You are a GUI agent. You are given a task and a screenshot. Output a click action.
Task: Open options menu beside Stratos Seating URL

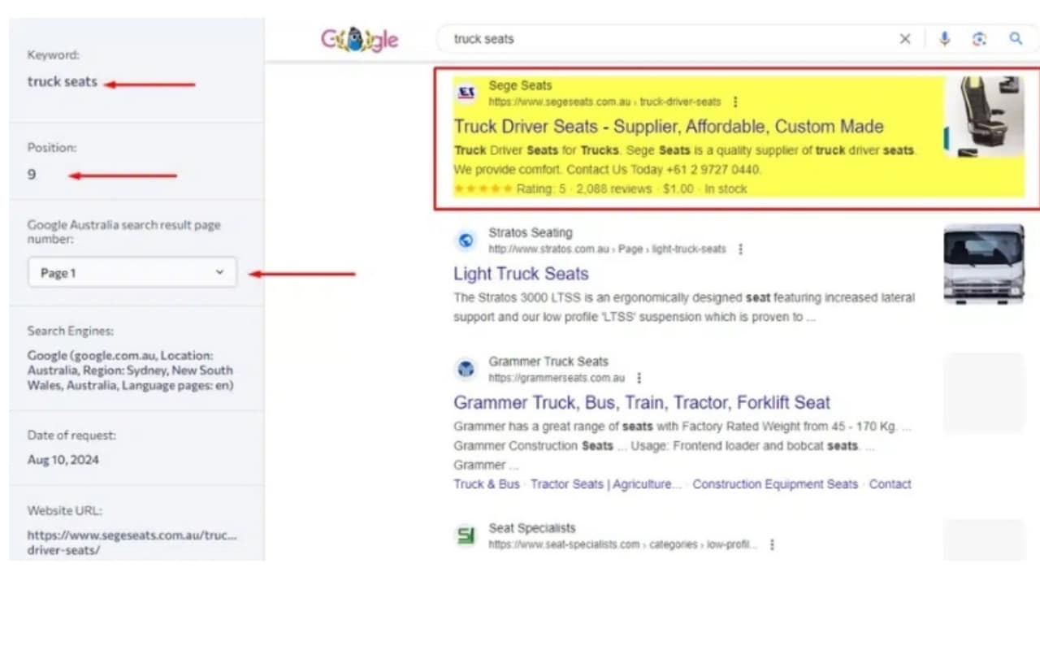[x=740, y=249]
